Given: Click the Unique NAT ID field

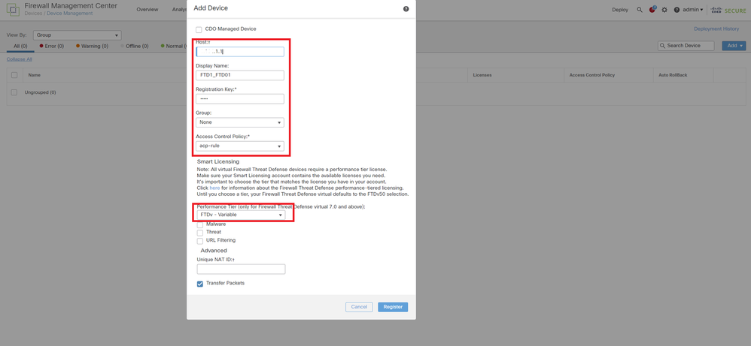Looking at the screenshot, I should coord(241,269).
